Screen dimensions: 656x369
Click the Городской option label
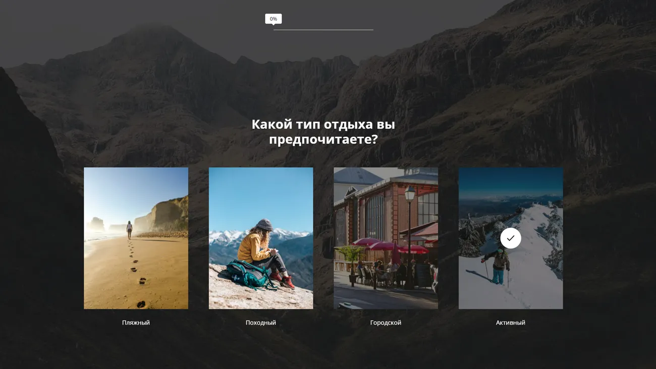coord(386,323)
